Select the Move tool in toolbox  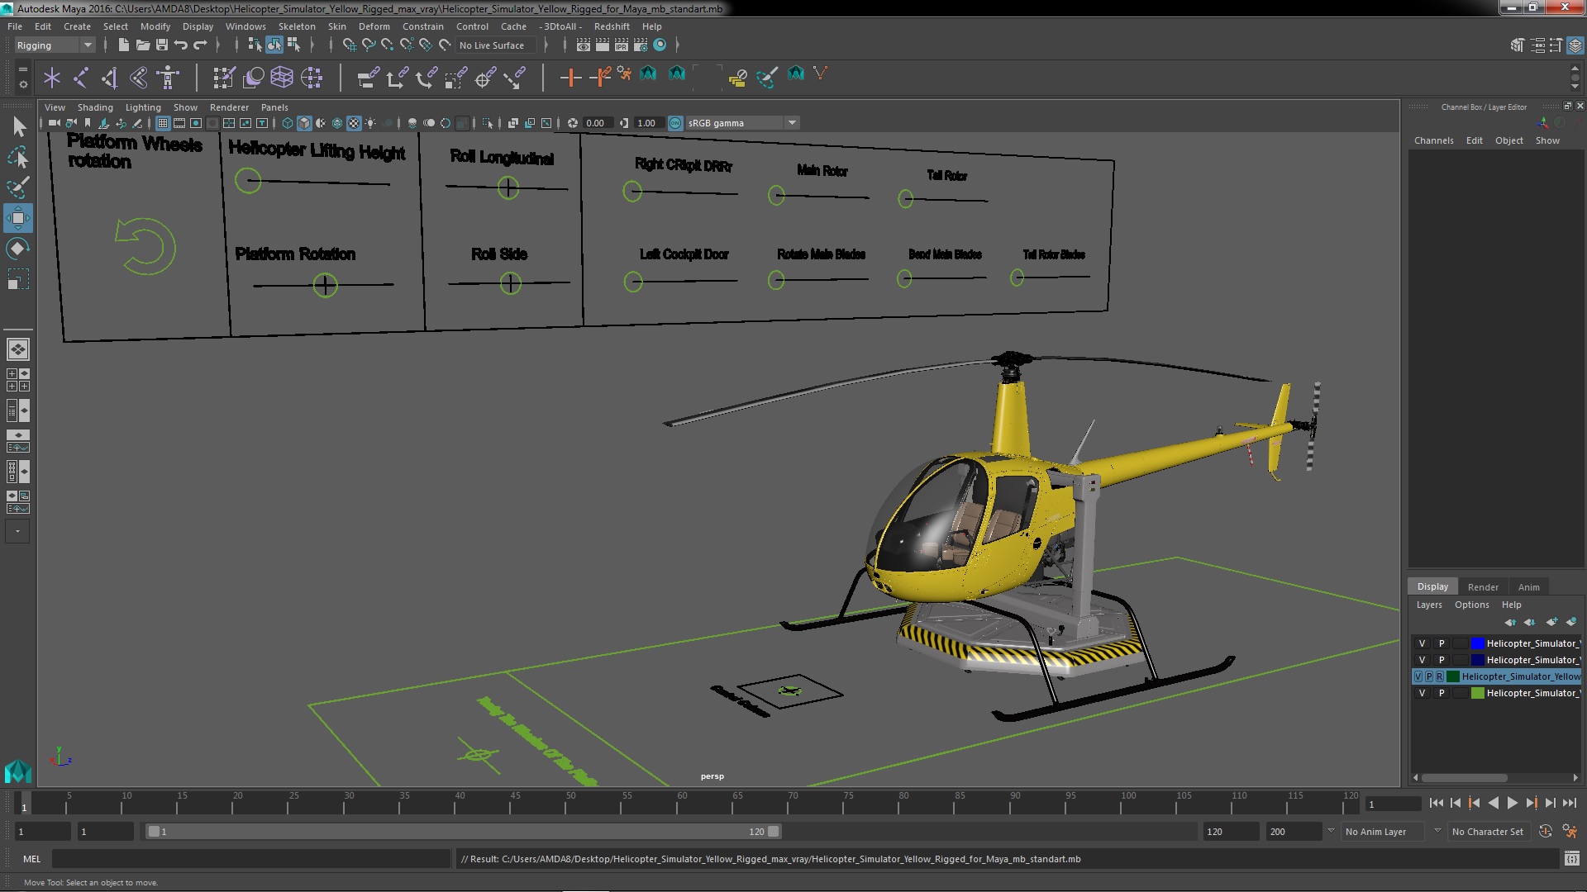coord(17,219)
